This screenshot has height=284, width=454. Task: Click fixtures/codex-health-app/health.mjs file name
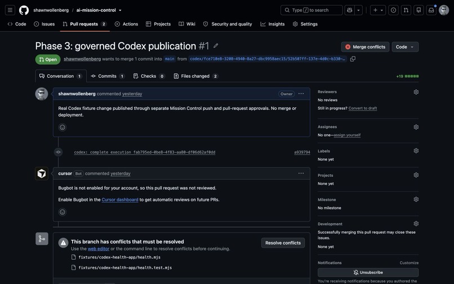pyautogui.click(x=119, y=257)
